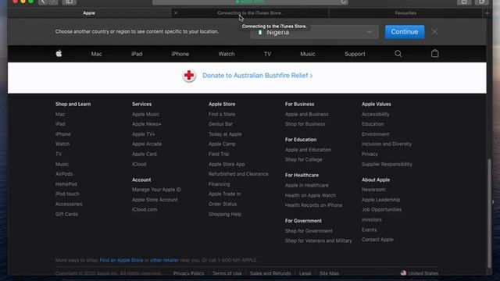Close the iTunes Store tab with its X
The height and width of the screenshot is (281, 500).
[175, 13]
